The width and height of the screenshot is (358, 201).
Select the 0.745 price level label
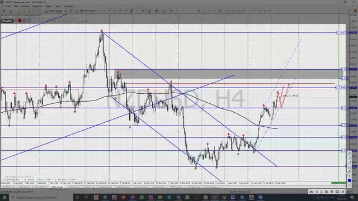[342, 33]
